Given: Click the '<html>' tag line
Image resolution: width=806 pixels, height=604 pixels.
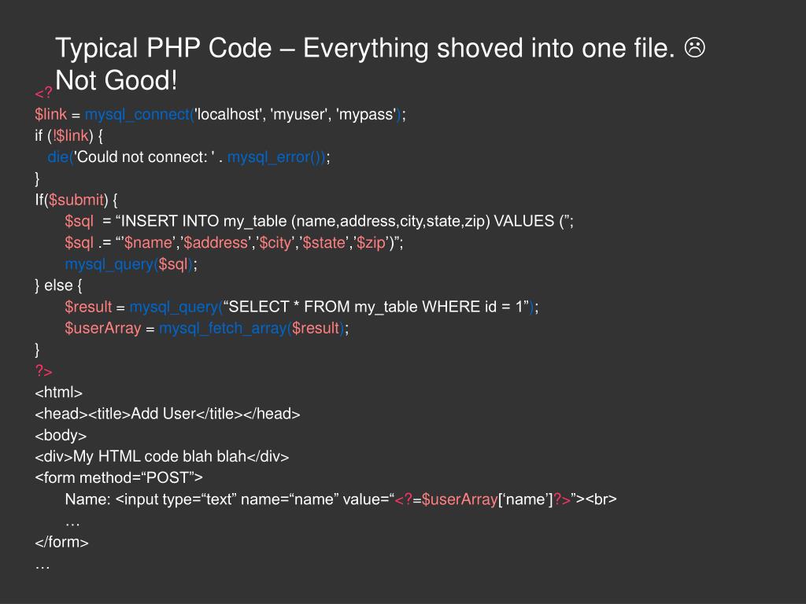Looking at the screenshot, I should (58, 392).
